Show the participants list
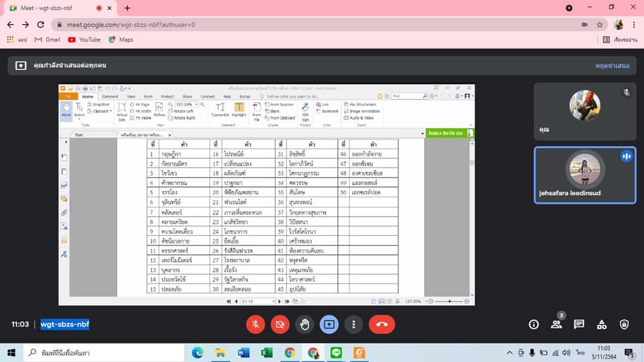 [557, 324]
